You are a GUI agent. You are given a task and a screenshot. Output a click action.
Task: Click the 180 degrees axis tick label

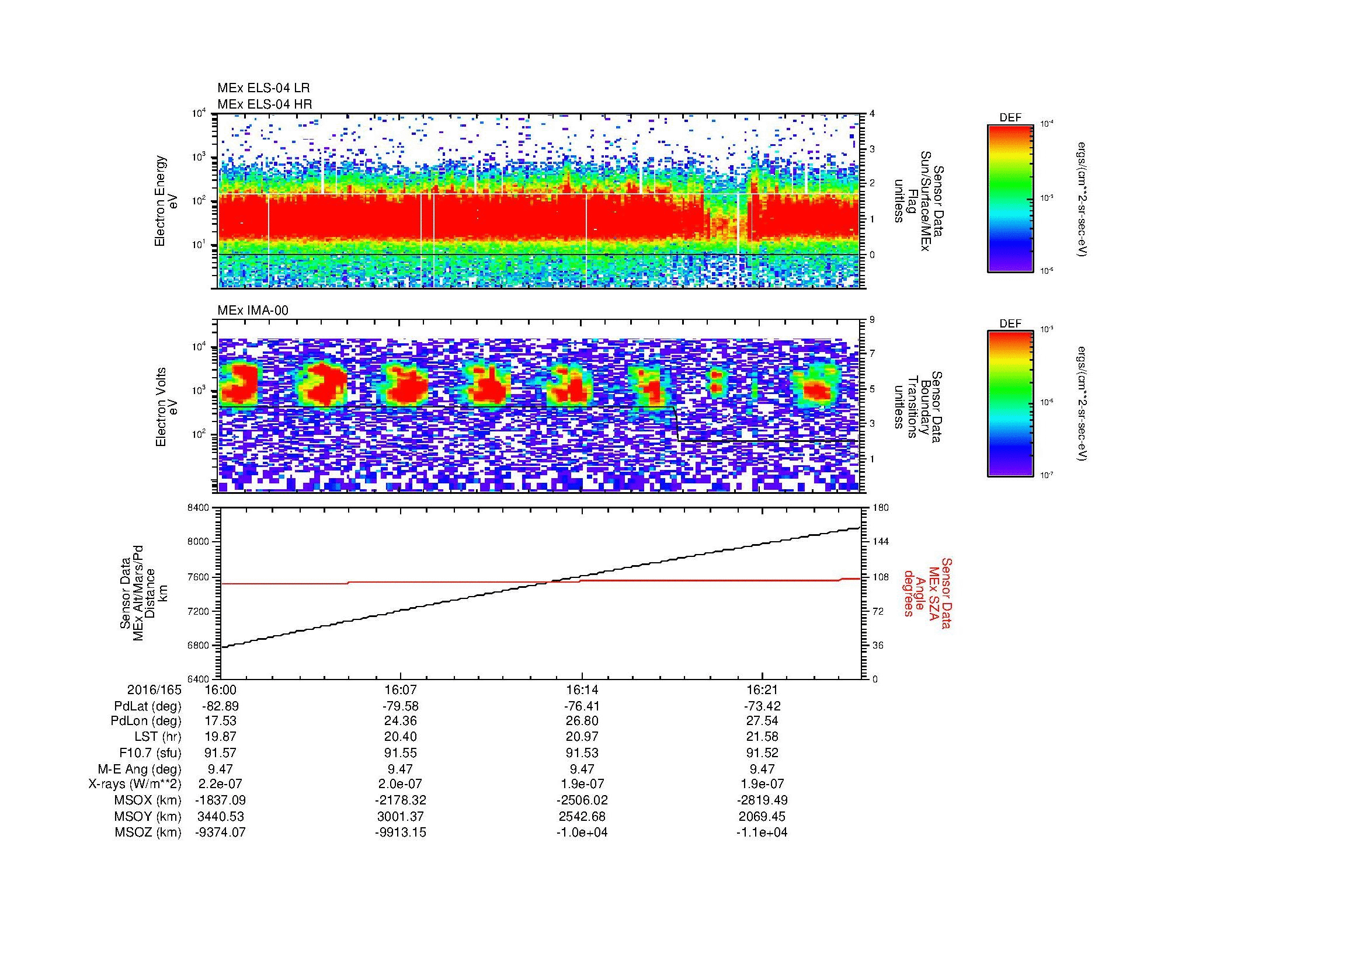(x=880, y=508)
